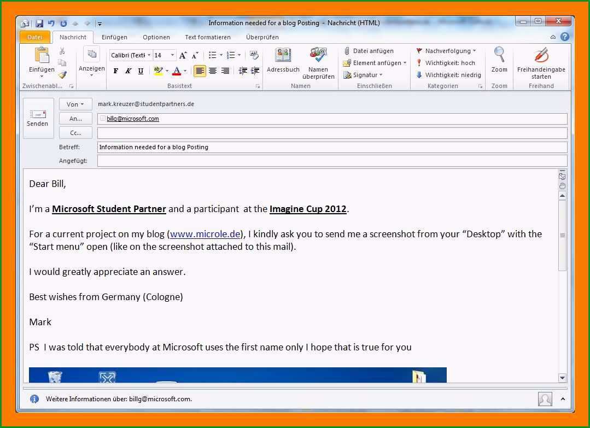The height and width of the screenshot is (428, 590).
Task: Switch to the Überprüfen tab
Action: (262, 37)
